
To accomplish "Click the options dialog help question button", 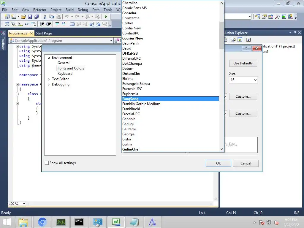I will coord(247,48).
